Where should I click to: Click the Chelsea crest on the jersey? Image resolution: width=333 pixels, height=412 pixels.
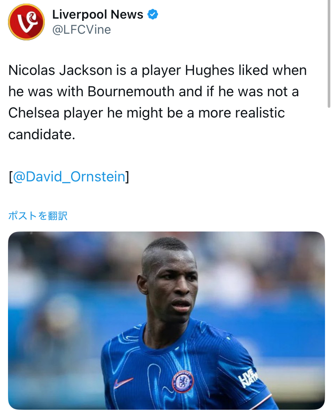tap(183, 381)
